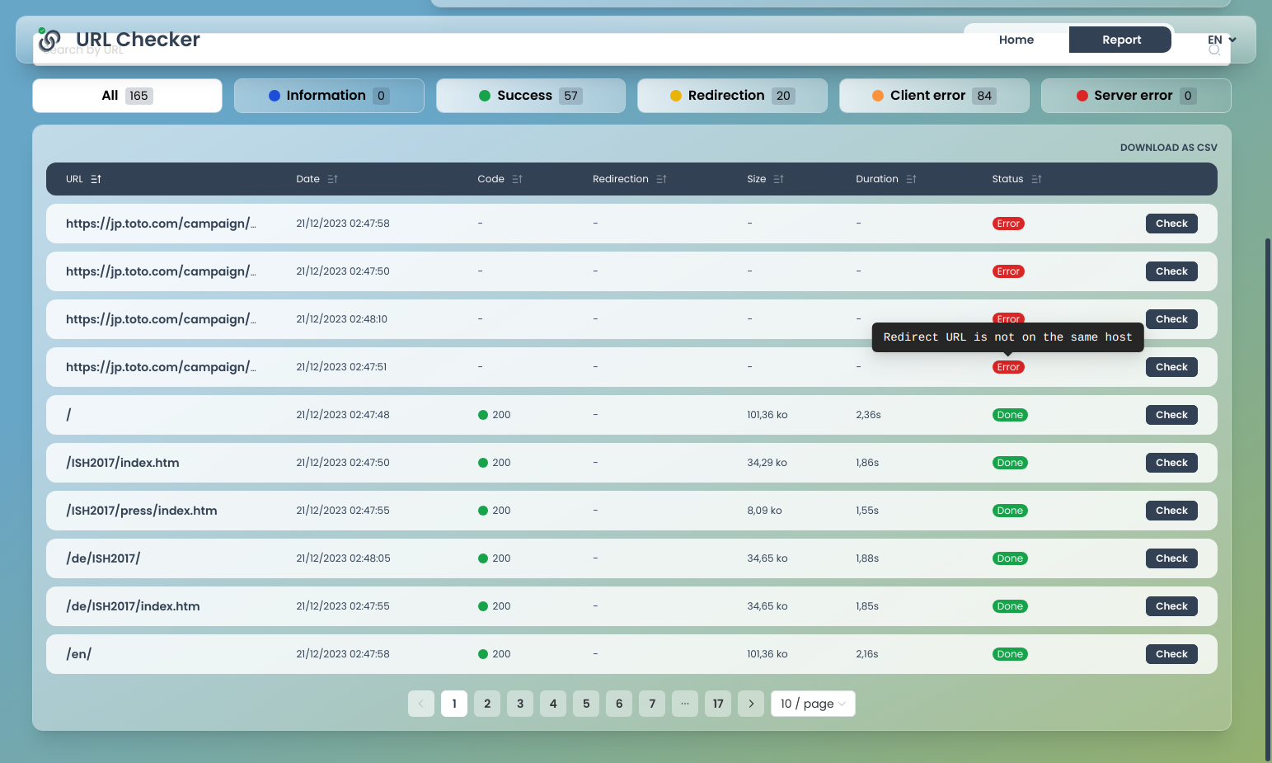Image resolution: width=1272 pixels, height=763 pixels.
Task: Filter by Client error status
Action: (x=934, y=96)
